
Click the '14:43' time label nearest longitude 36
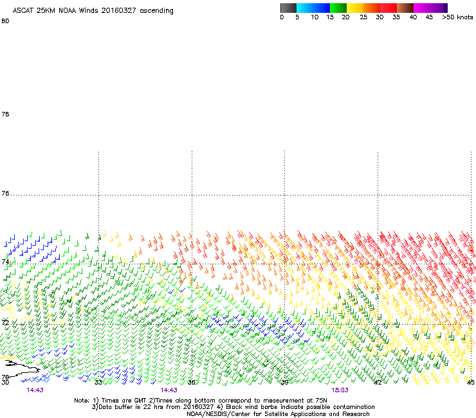pyautogui.click(x=169, y=390)
